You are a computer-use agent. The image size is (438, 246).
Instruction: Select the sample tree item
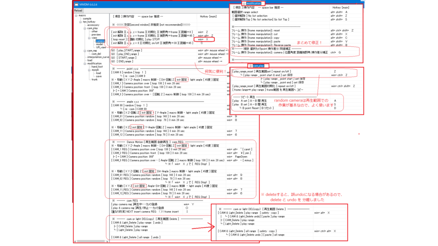click(87, 19)
